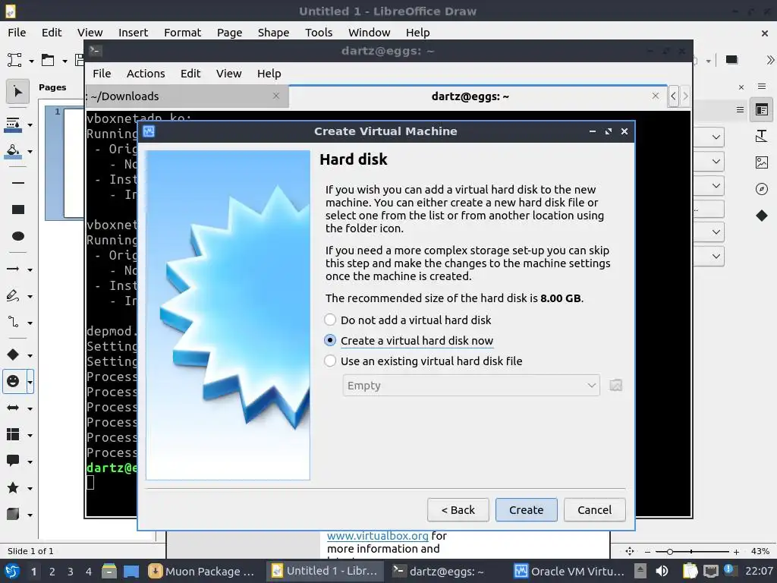Select Do not add a virtual hard disk
The image size is (777, 583).
point(407,320)
